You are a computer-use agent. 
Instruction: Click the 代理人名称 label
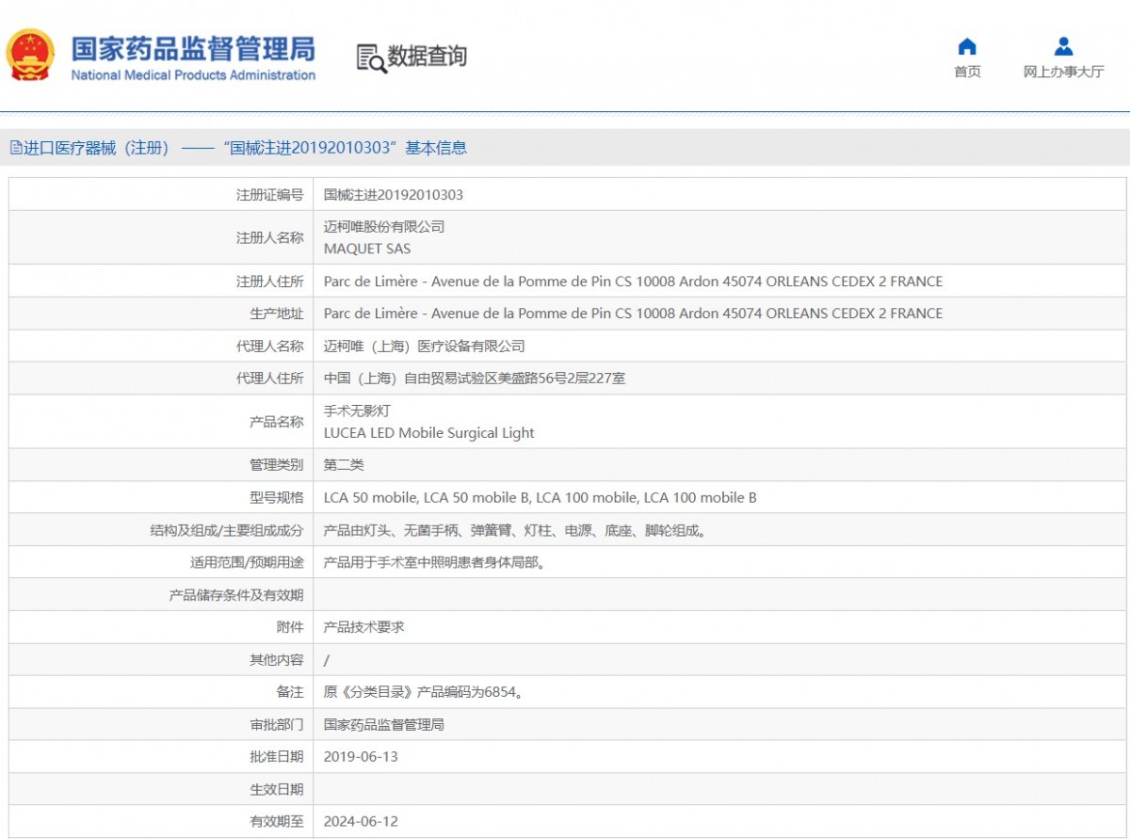(269, 347)
